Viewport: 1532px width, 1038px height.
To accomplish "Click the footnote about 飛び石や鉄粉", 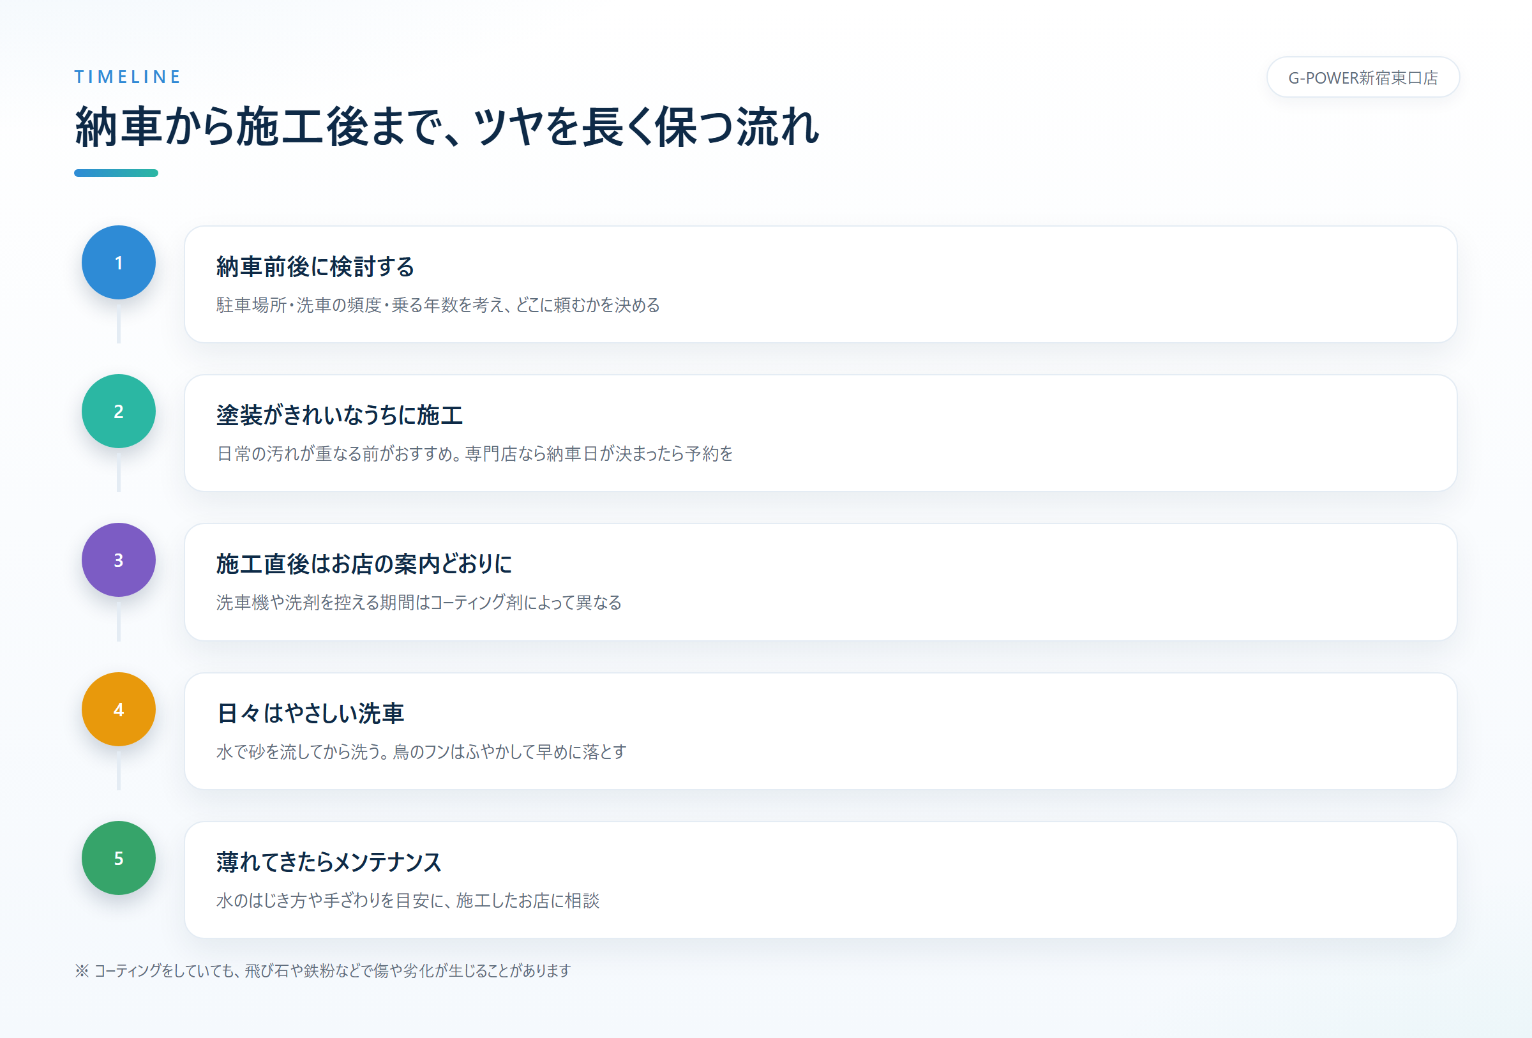I will pyautogui.click(x=322, y=971).
